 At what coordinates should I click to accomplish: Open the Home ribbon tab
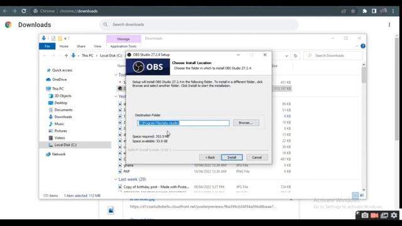point(64,46)
